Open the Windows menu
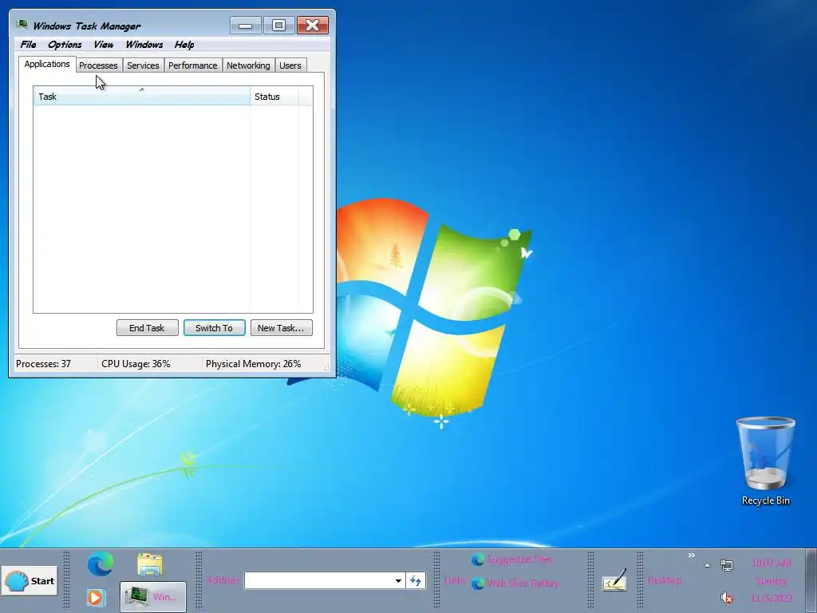 [x=144, y=45]
